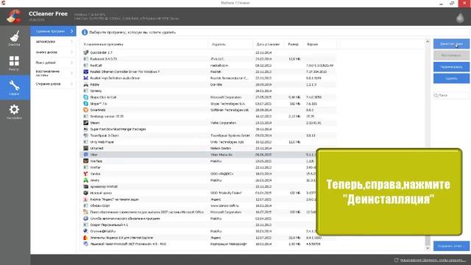This screenshot has height=265, width=471.
Task: Click the list scrollbar up arrow
Action: pyautogui.click(x=428, y=41)
